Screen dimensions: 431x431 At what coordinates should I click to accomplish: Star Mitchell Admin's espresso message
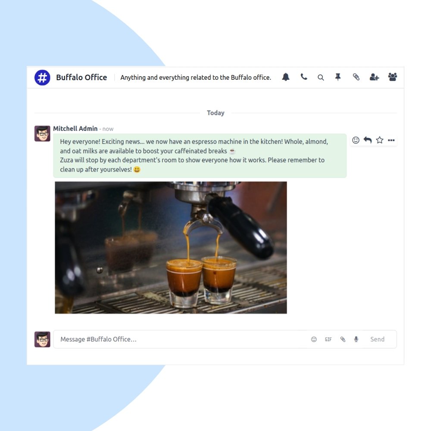[x=380, y=140]
